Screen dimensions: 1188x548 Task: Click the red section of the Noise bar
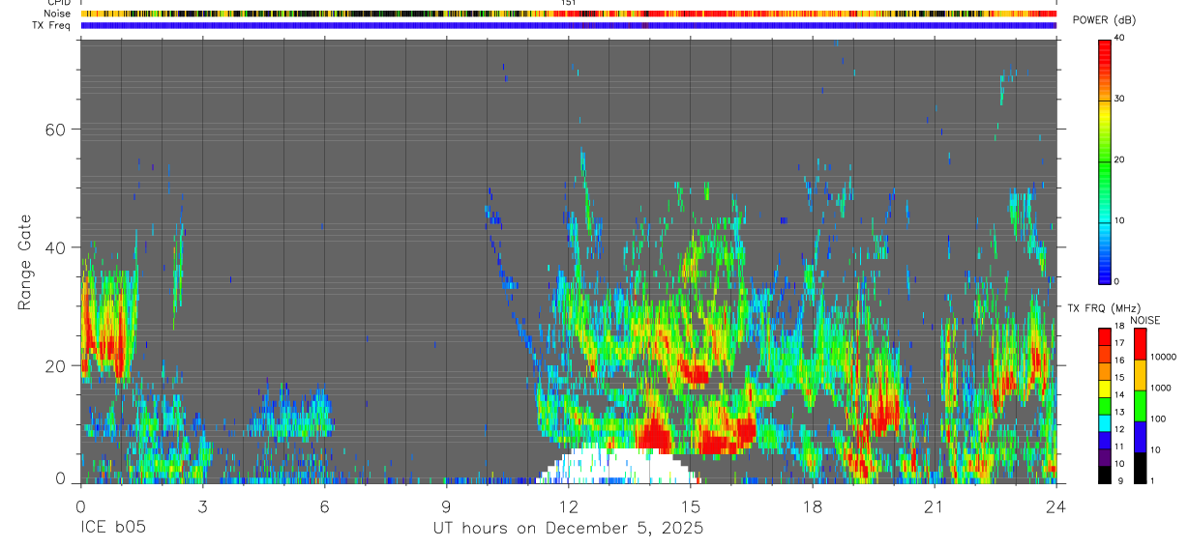pos(851,14)
